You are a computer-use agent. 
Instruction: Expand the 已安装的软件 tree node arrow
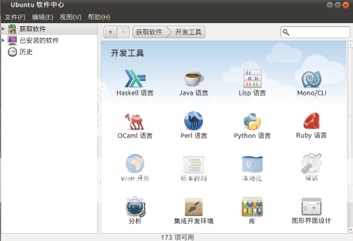pyautogui.click(x=3, y=40)
